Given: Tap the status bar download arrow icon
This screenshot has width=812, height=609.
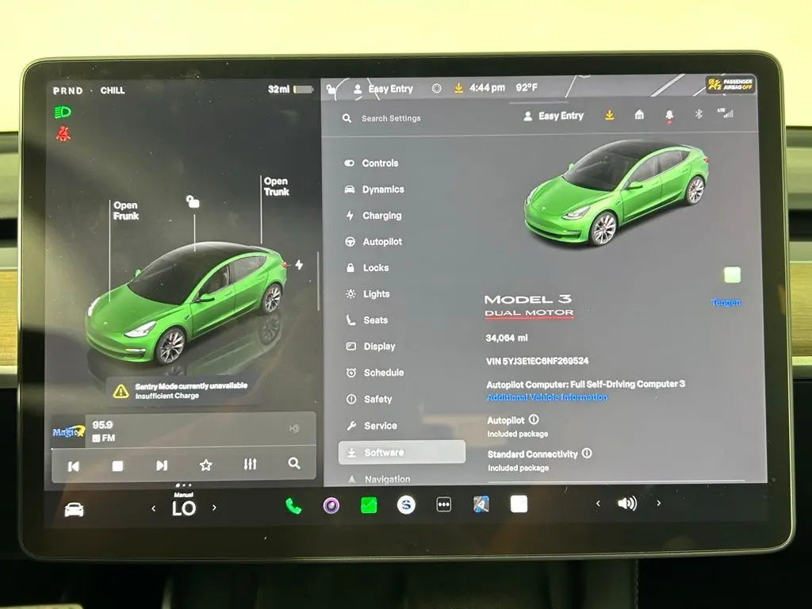Looking at the screenshot, I should click(458, 89).
